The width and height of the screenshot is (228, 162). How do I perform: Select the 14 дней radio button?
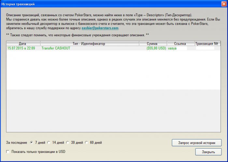point(49,143)
